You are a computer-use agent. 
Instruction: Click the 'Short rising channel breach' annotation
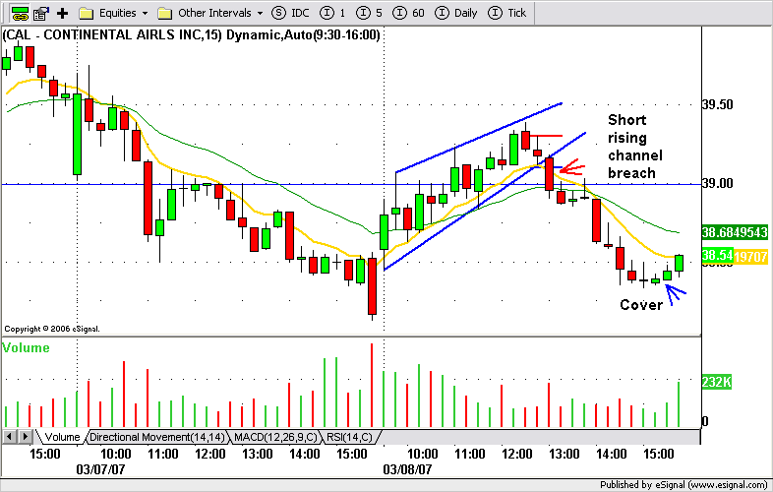(634, 147)
